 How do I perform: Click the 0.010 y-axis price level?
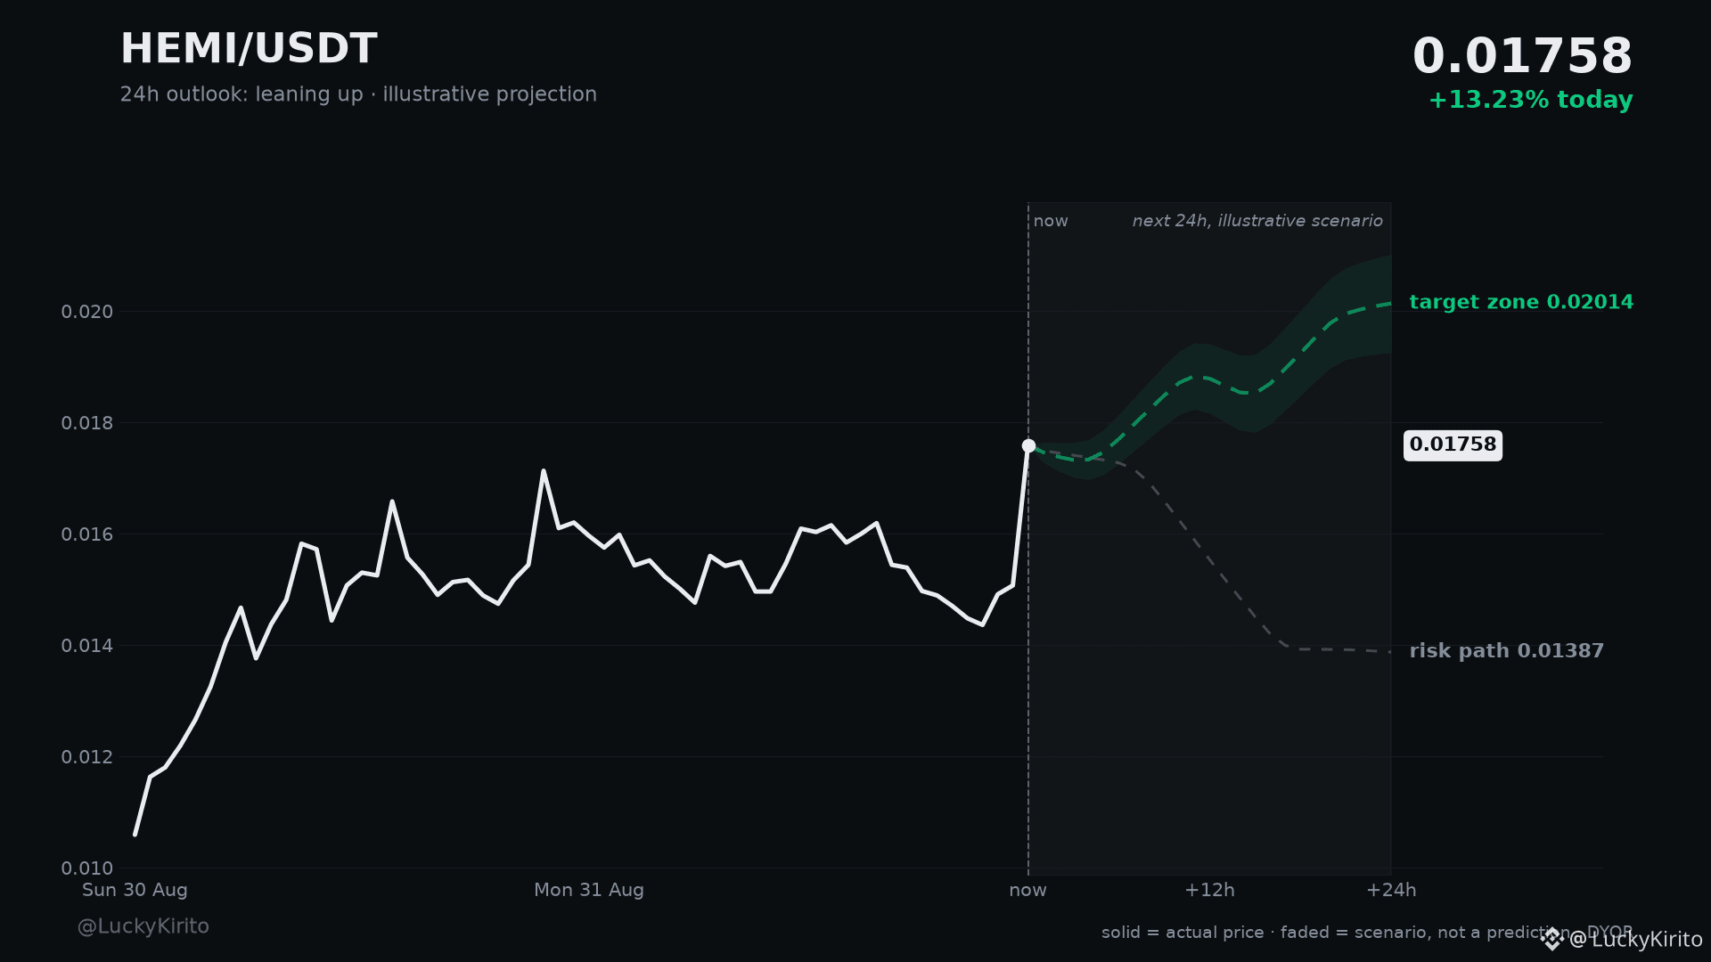(87, 868)
